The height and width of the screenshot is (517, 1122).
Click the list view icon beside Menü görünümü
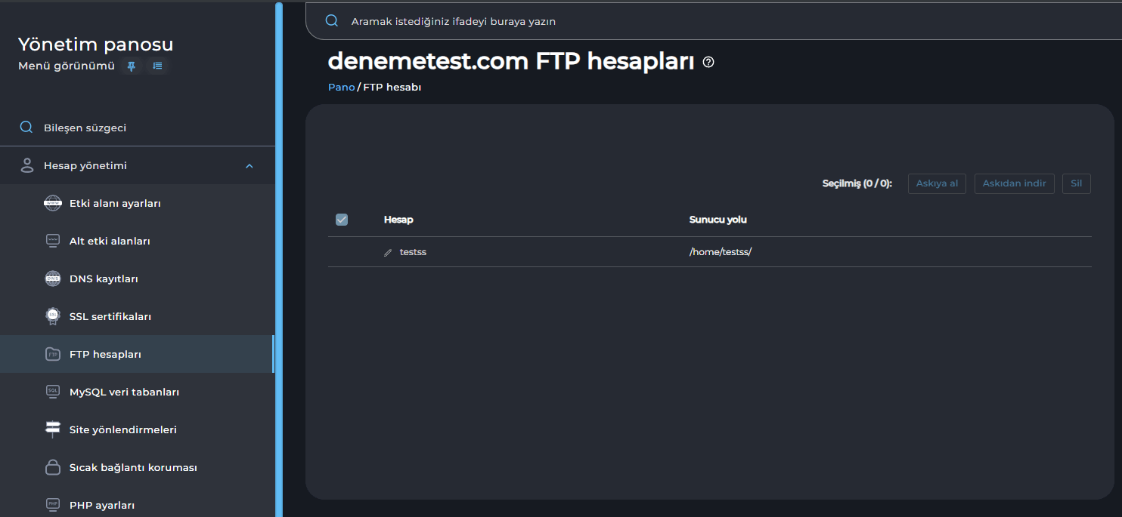click(x=157, y=66)
